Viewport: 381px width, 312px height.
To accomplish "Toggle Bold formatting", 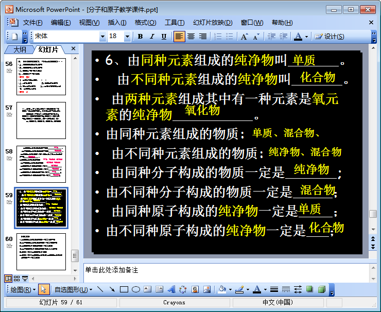I will click(x=140, y=37).
